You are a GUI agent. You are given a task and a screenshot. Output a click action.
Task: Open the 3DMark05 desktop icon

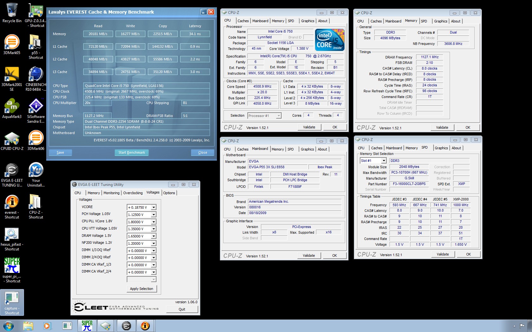12,44
